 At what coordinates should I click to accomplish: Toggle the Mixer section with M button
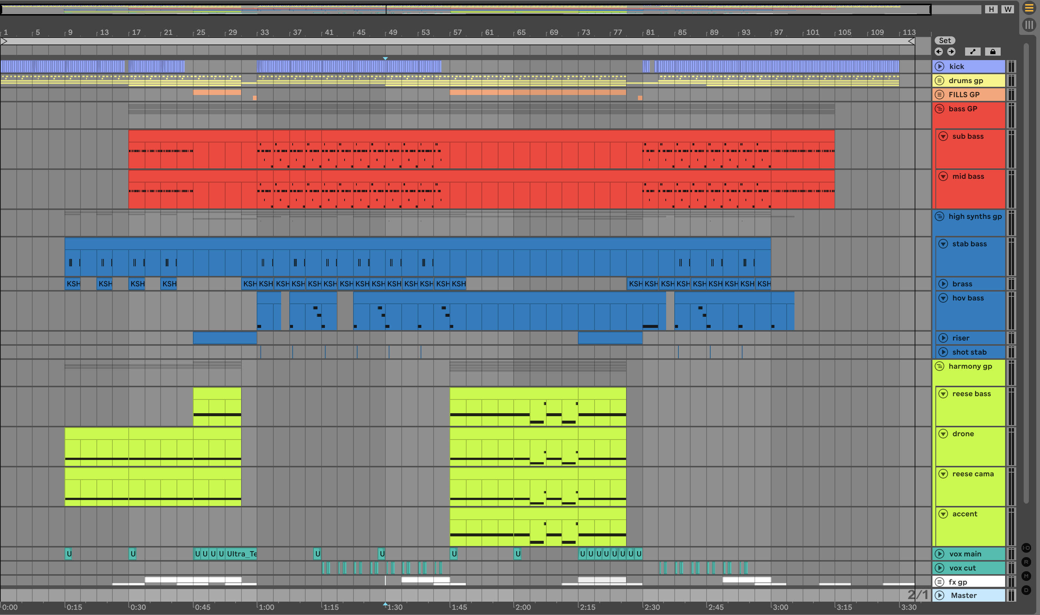[1026, 576]
